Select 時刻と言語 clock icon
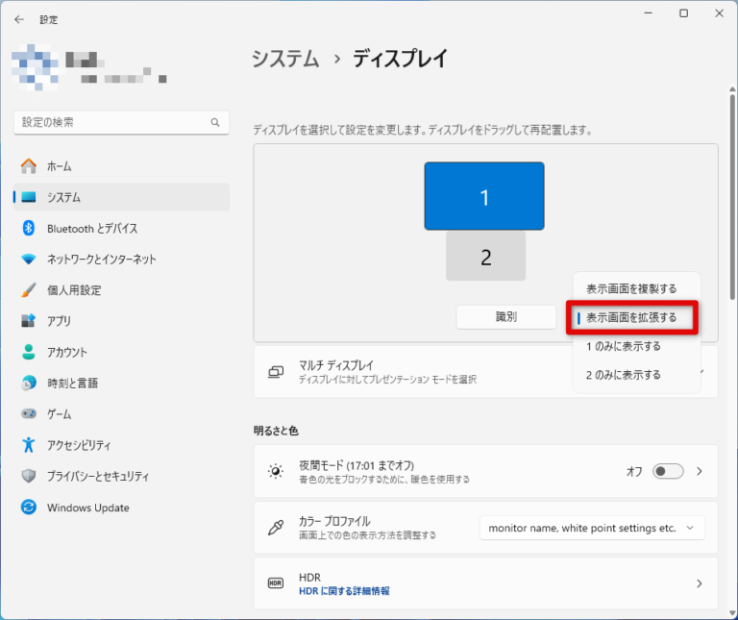This screenshot has width=738, height=620. [29, 383]
